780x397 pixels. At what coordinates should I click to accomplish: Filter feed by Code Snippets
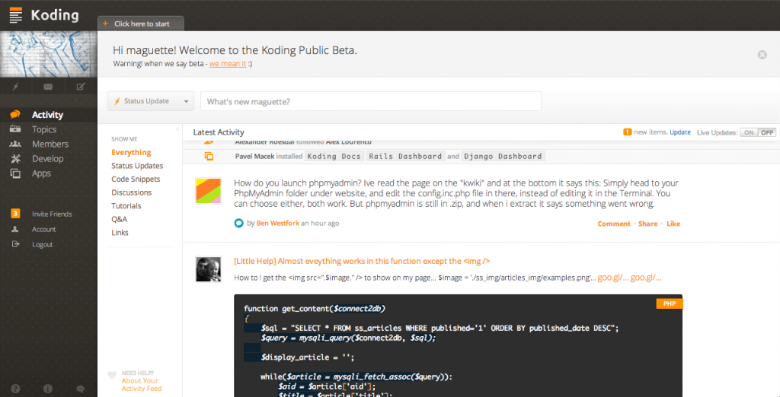pyautogui.click(x=136, y=179)
